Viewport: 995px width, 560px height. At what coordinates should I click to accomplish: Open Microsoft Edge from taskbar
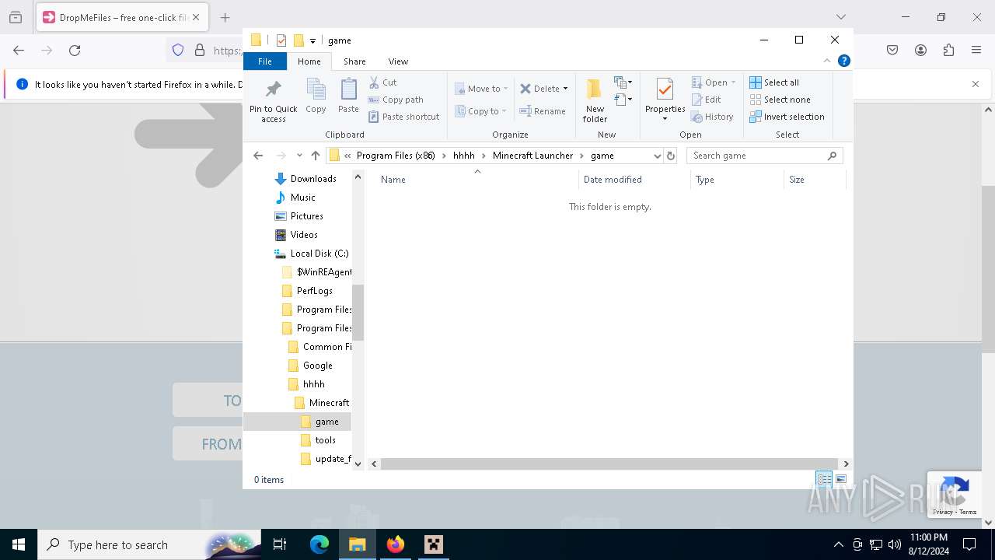click(x=319, y=544)
